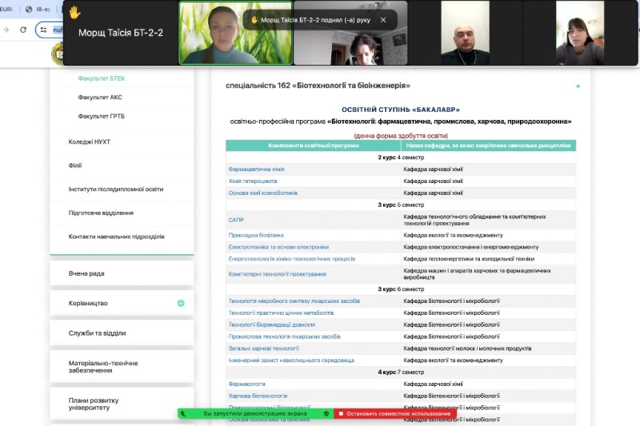640x426 pixels.
Task: Click the денна форма здобуття освіти text
Action: click(401, 135)
